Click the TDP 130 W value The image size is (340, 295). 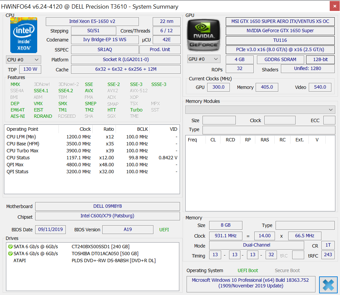click(x=30, y=69)
